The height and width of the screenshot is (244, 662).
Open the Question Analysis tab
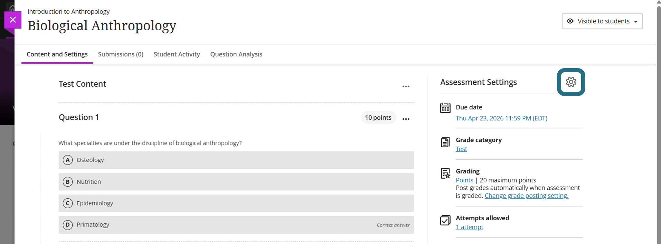(236, 54)
